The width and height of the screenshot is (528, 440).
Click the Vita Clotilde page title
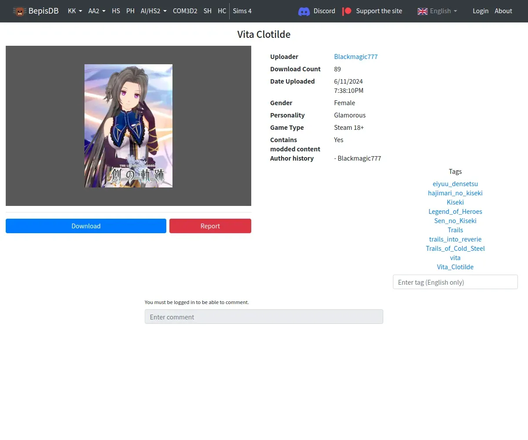point(264,34)
